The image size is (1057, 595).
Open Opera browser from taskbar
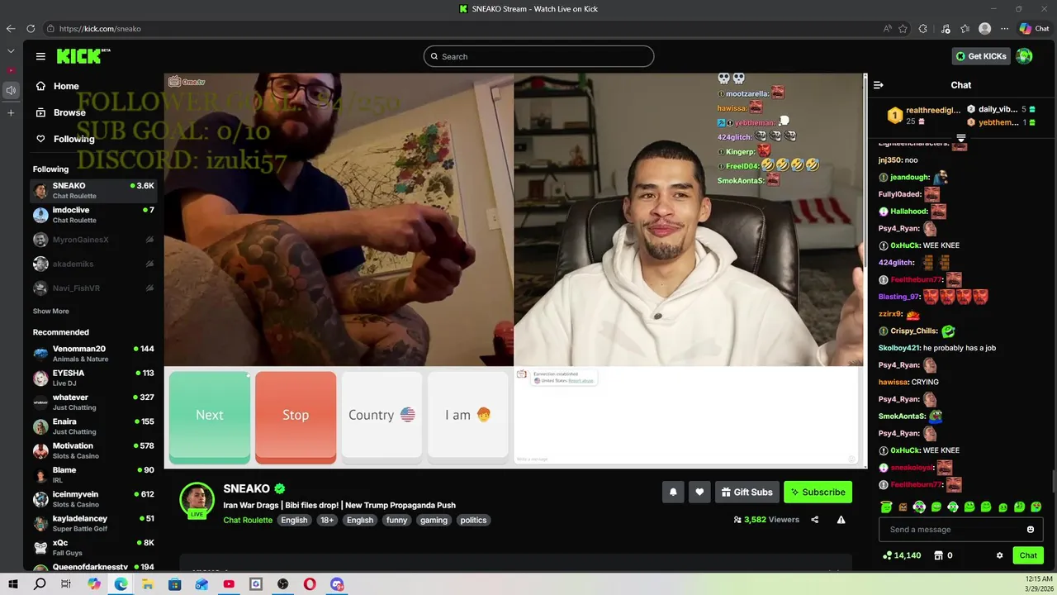tap(310, 584)
